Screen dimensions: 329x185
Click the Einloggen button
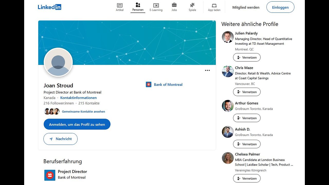[280, 7]
